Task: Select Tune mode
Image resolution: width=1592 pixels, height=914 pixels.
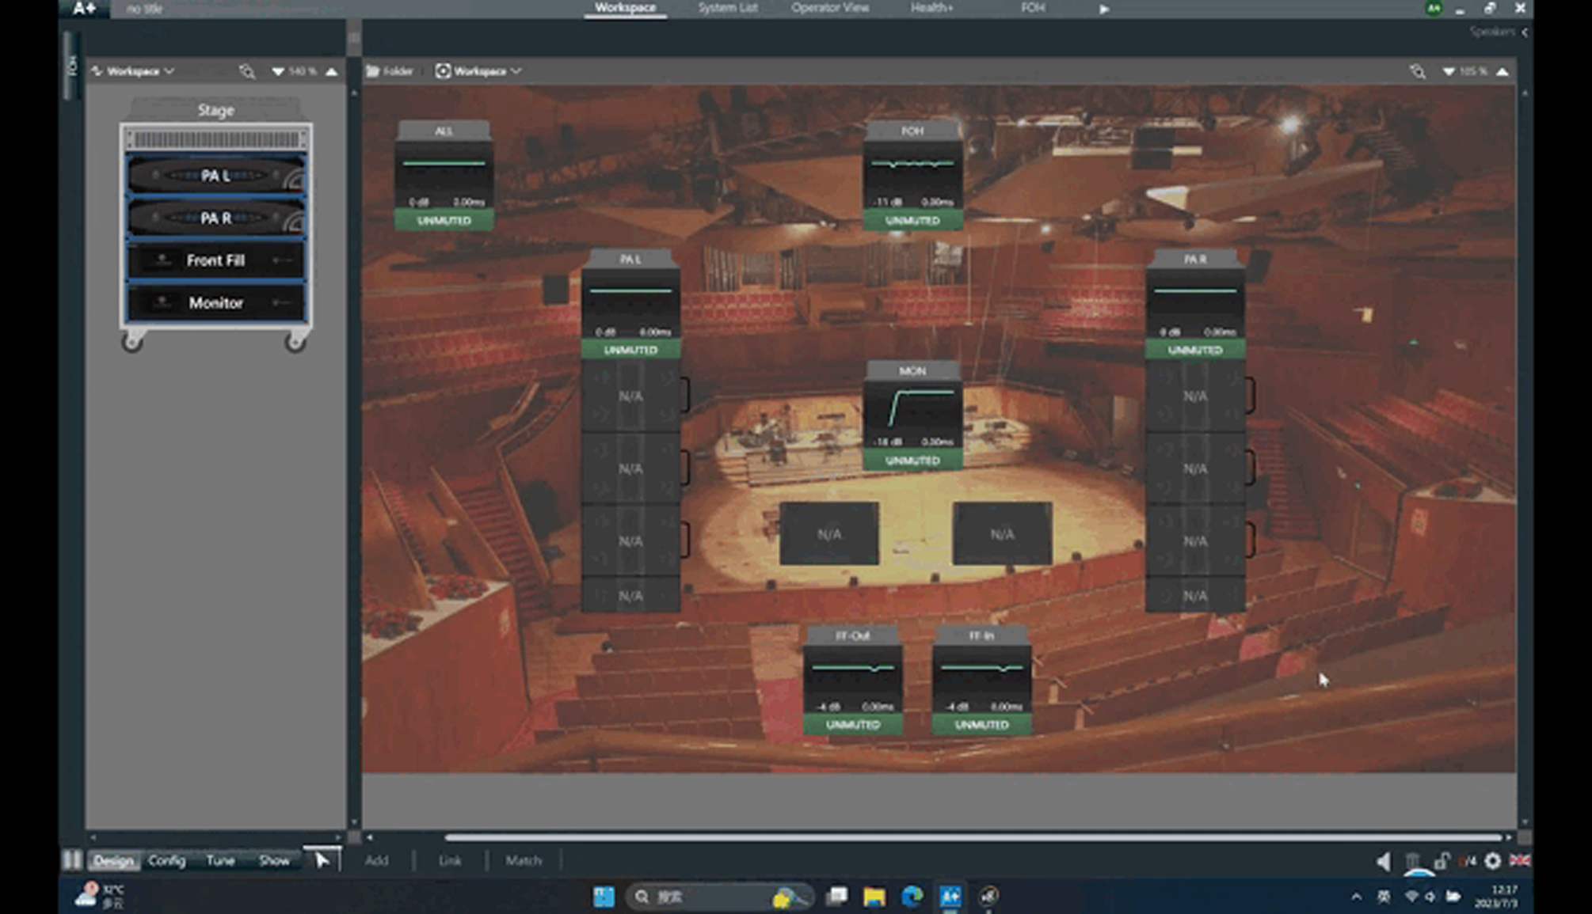Action: [220, 860]
